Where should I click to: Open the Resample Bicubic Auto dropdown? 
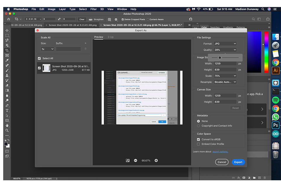coord(225,82)
